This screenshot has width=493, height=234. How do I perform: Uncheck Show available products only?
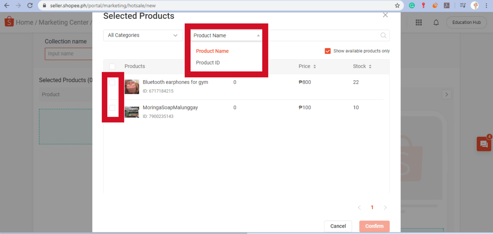click(x=328, y=51)
